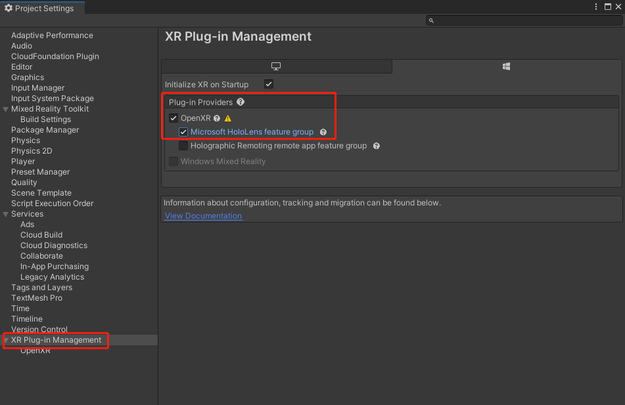Open Package Manager settings
The image size is (625, 405).
[x=45, y=130]
